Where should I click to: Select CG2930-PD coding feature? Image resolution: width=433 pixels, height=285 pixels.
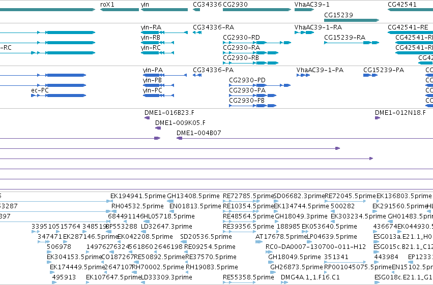click(x=260, y=85)
